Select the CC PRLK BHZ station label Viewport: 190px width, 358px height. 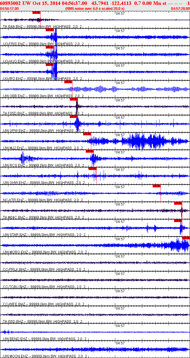44,270
